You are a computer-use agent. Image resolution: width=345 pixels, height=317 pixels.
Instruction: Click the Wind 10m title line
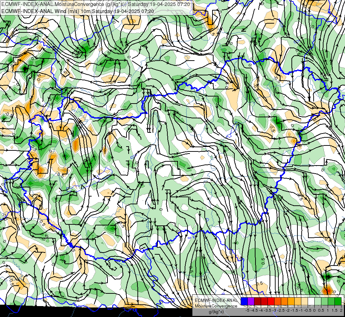(x=78, y=11)
